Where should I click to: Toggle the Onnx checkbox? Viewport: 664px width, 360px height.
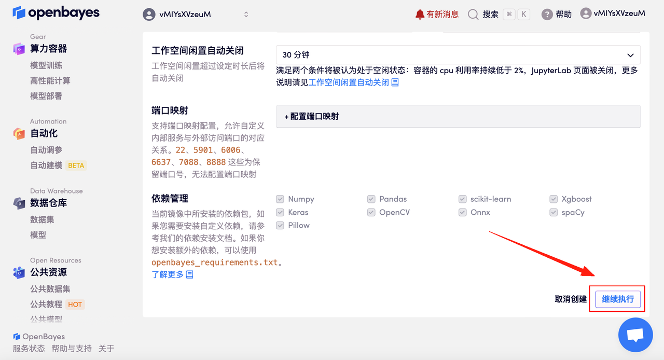[462, 212]
